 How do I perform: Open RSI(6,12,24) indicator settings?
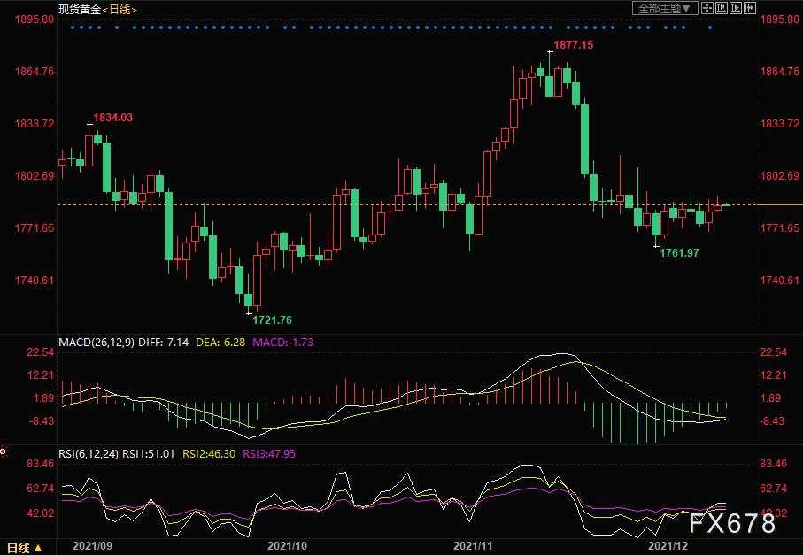[x=89, y=453]
